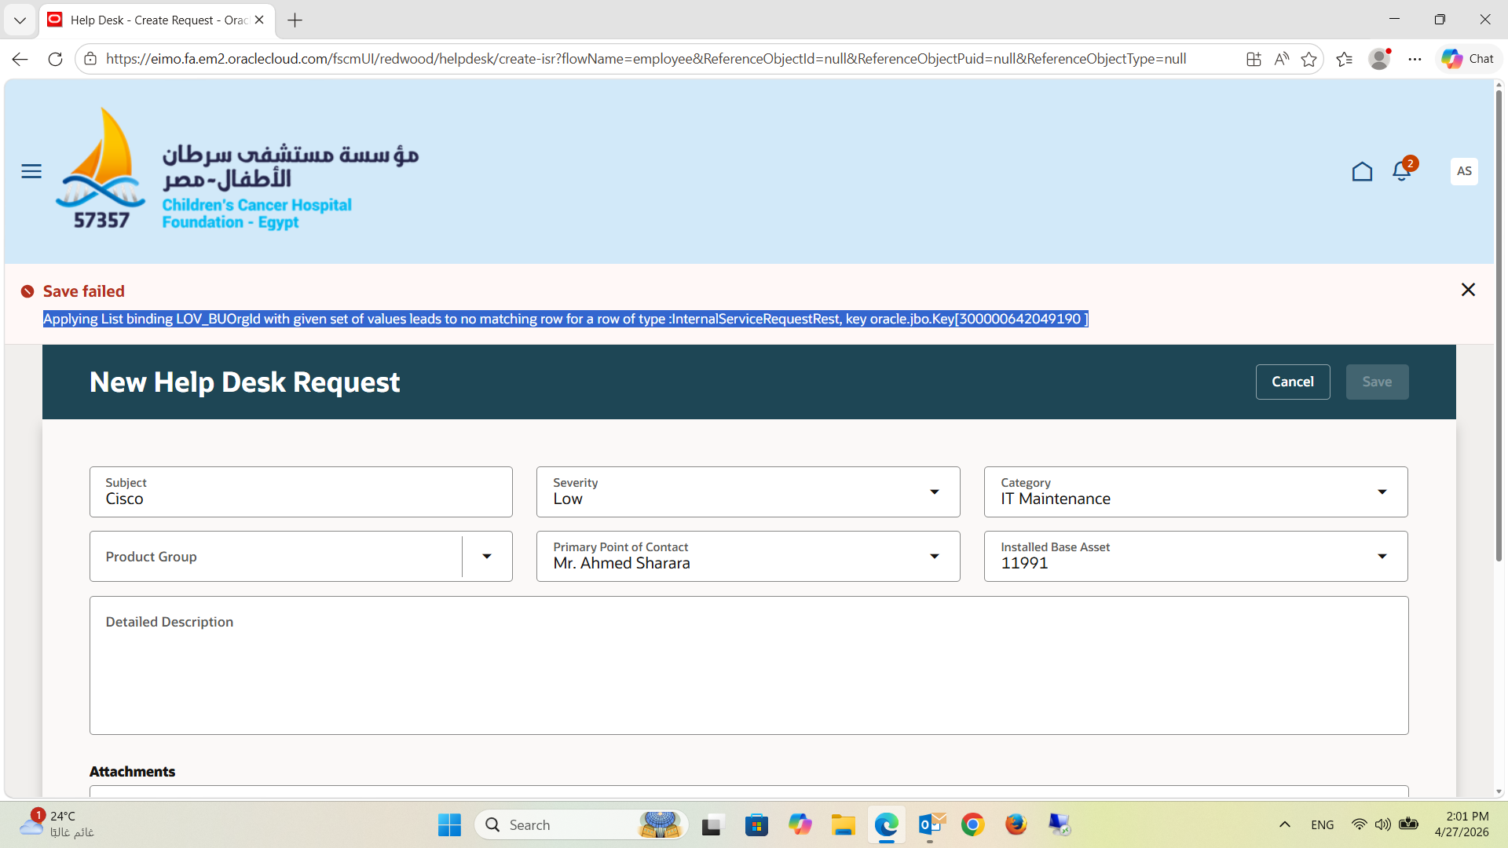Viewport: 1508px width, 848px height.
Task: View site information lock icon
Action: point(90,59)
